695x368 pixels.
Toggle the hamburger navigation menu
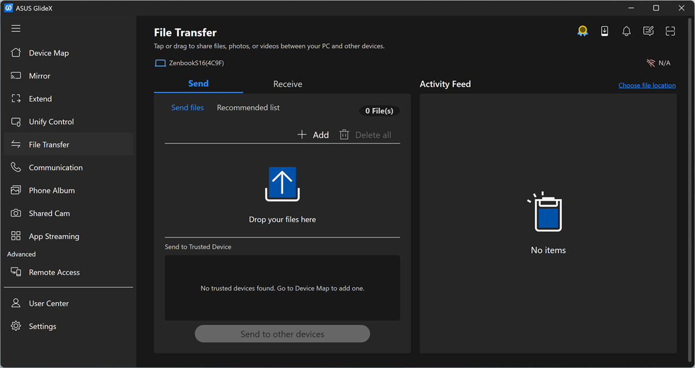(16, 28)
